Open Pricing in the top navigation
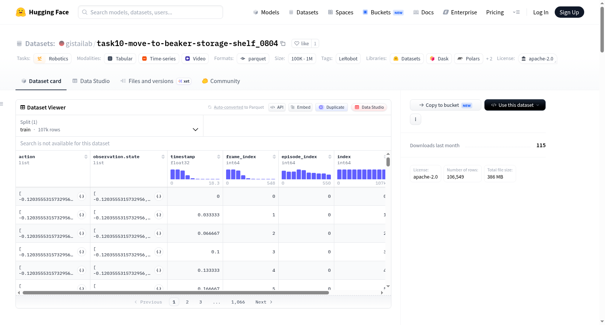Image resolution: width=605 pixels, height=325 pixels. tap(495, 12)
